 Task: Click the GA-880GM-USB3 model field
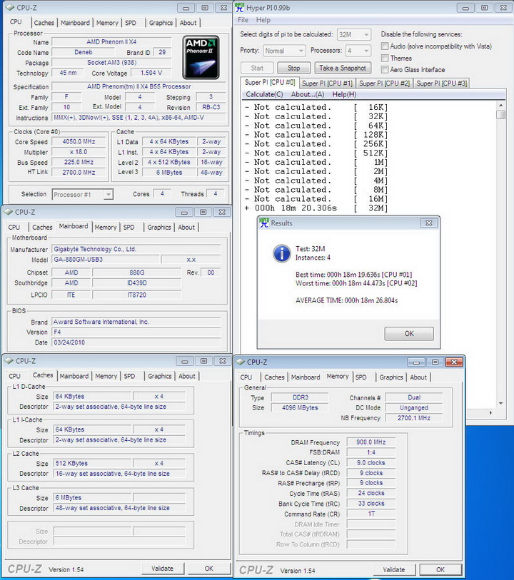(x=106, y=260)
